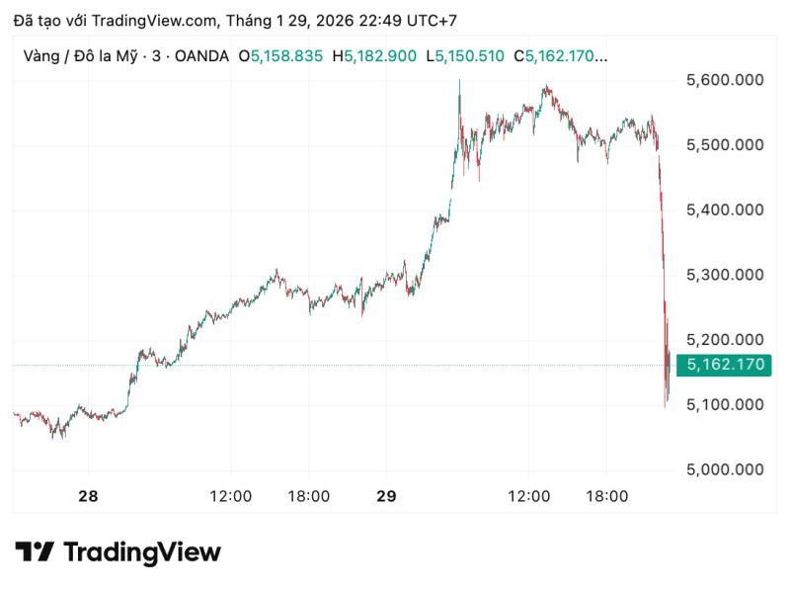Select the 5,300.000 price axis label
The image size is (790, 591).
pos(725,276)
